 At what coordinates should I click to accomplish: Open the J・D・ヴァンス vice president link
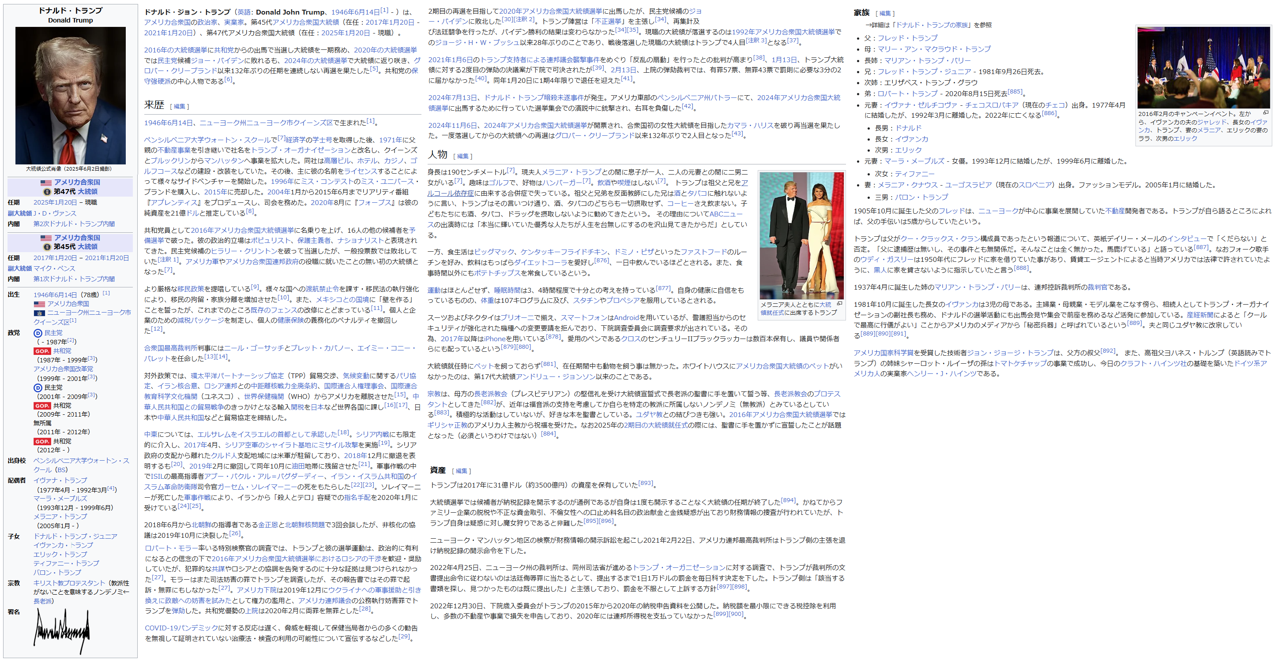click(55, 213)
